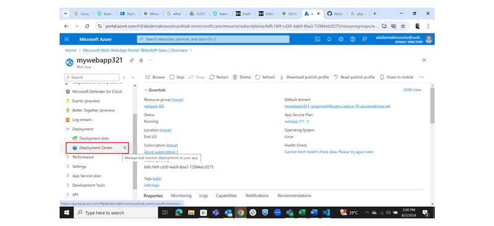Switch to the Monitoring tab
494x226 pixels.
pos(181,196)
